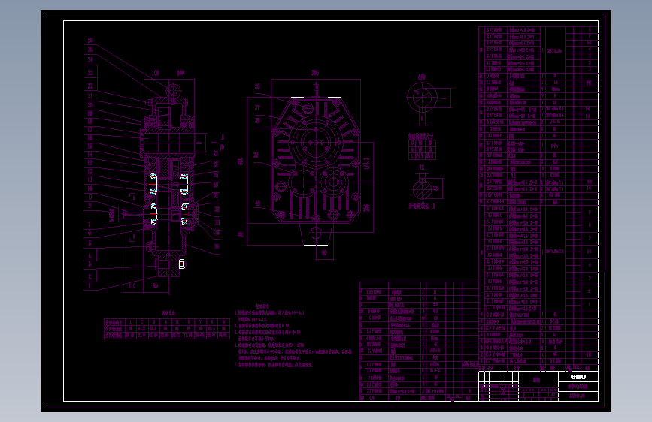The width and height of the screenshot is (652, 422).
Task: Pick part callout number 17 on left
Action: 90,130
